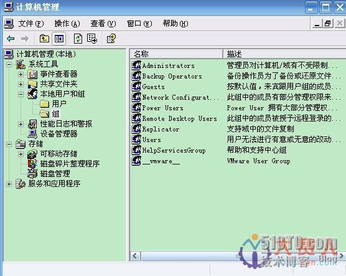Viewport: 346px width, 276px height.
Task: Toggle the show/hide console tree icon
Action: click(x=59, y=39)
